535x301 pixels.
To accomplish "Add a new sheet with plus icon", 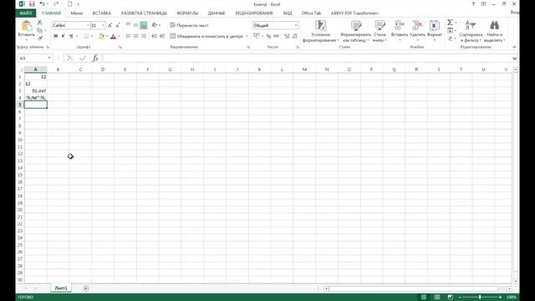I will 85,288.
